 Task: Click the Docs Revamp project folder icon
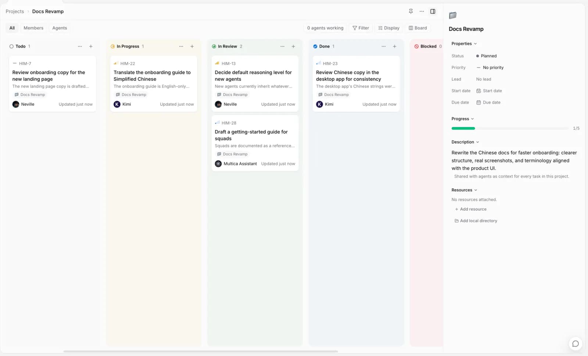click(x=453, y=15)
